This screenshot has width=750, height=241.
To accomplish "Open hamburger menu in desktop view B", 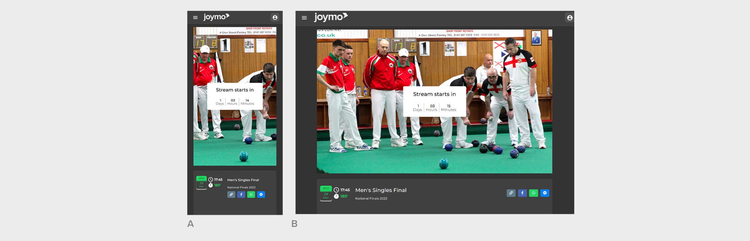I will pyautogui.click(x=304, y=18).
